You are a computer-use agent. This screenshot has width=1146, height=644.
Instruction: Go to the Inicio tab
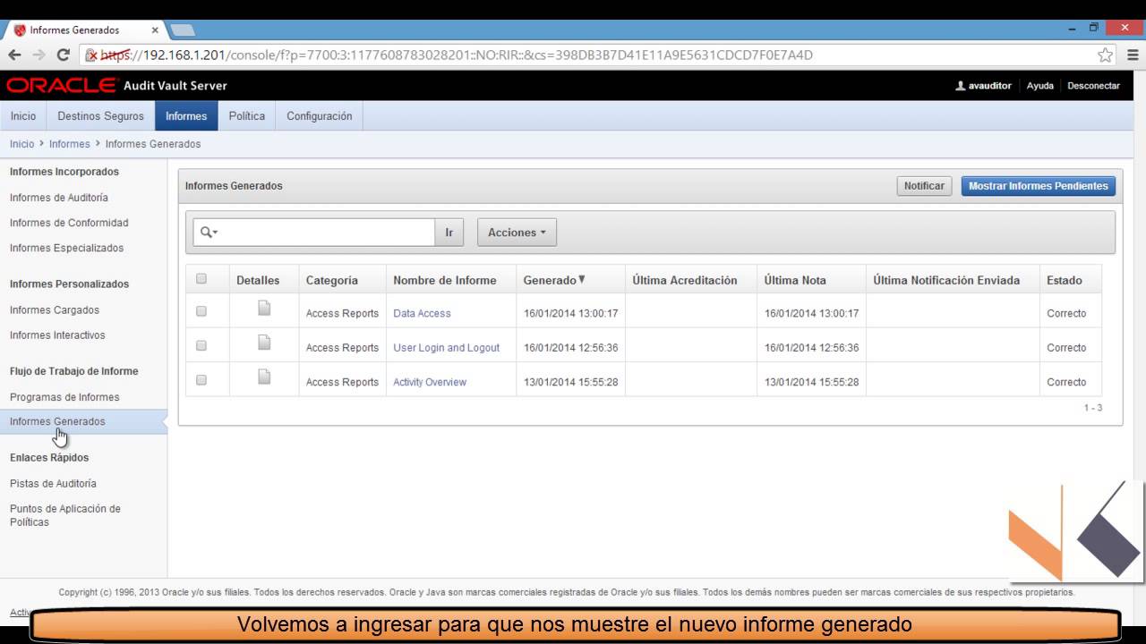(x=23, y=116)
